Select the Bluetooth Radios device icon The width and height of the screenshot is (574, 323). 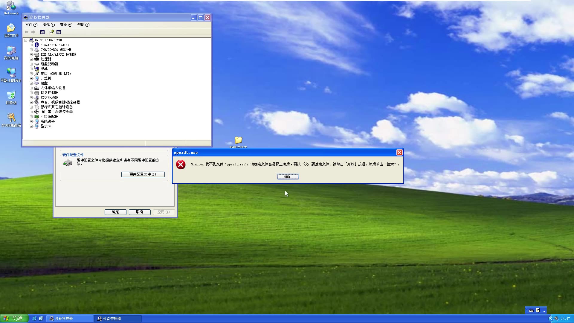(x=37, y=45)
